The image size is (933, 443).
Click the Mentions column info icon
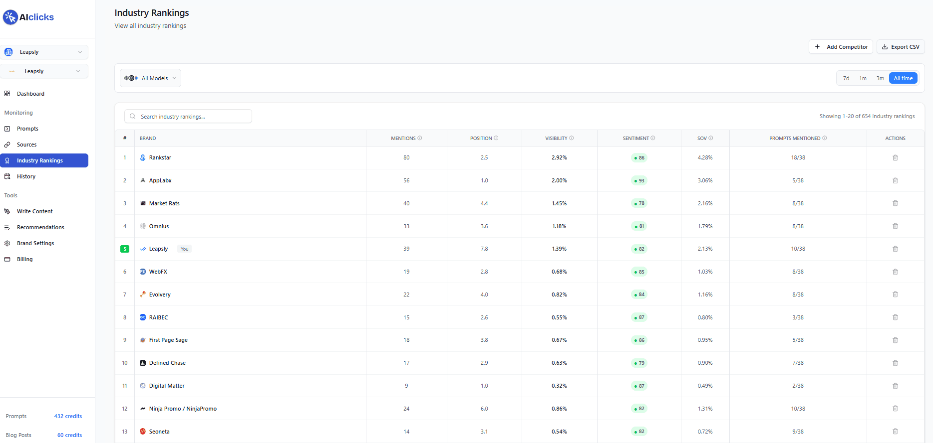pos(420,138)
